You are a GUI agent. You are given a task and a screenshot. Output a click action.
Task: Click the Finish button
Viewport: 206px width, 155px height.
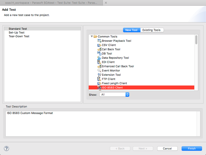(192, 148)
